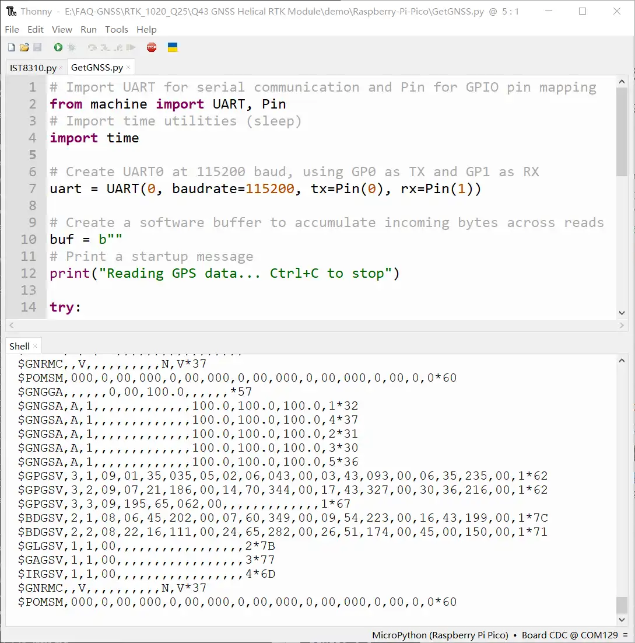Expand the Run menu
Image resolution: width=635 pixels, height=643 pixels.
click(89, 29)
